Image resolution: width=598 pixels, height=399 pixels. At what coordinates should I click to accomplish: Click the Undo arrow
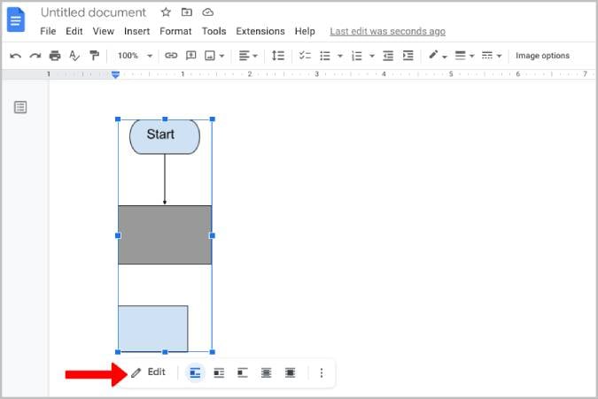coord(15,56)
